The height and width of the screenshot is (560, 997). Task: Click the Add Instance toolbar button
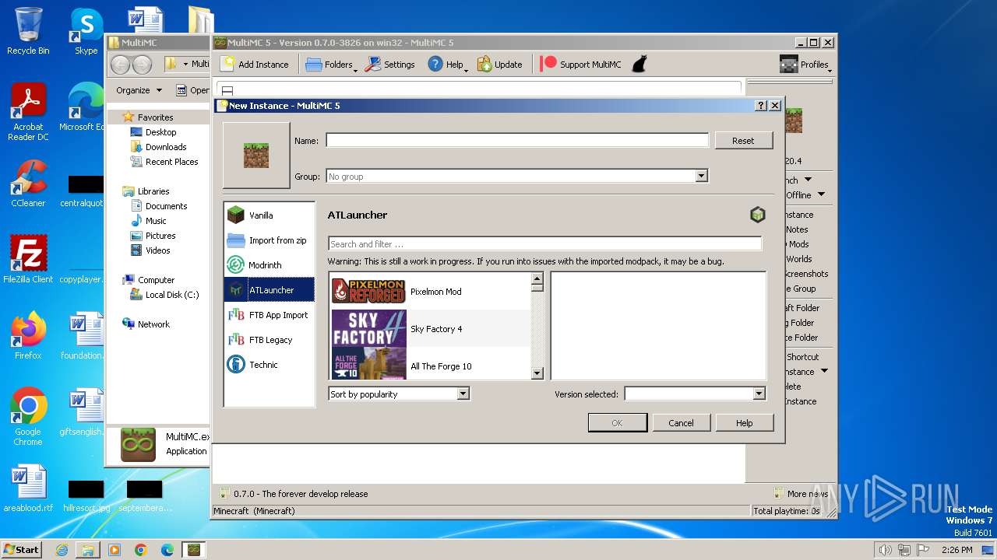255,65
